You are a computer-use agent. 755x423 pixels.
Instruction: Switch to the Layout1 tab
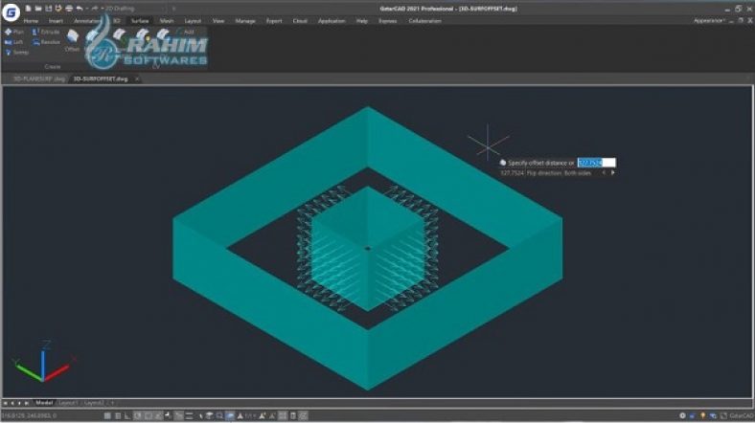[68, 403]
